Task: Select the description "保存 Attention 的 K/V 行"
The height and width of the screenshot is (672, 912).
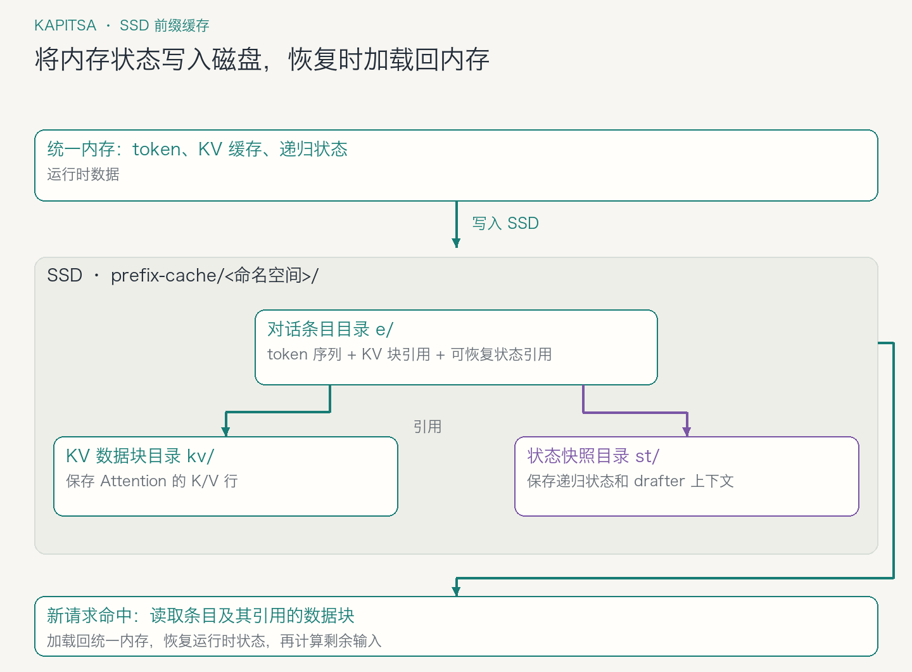Action: coord(152,481)
